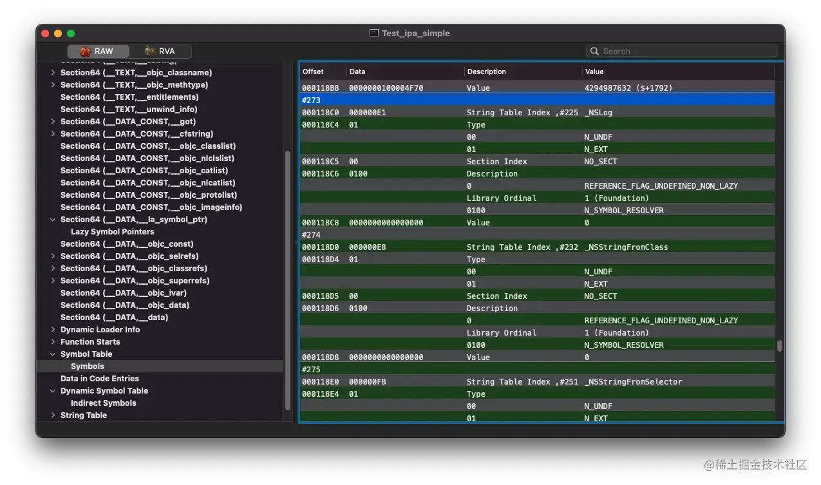Select Indirect Symbols in the sidebar
The height and width of the screenshot is (485, 821).
(103, 403)
